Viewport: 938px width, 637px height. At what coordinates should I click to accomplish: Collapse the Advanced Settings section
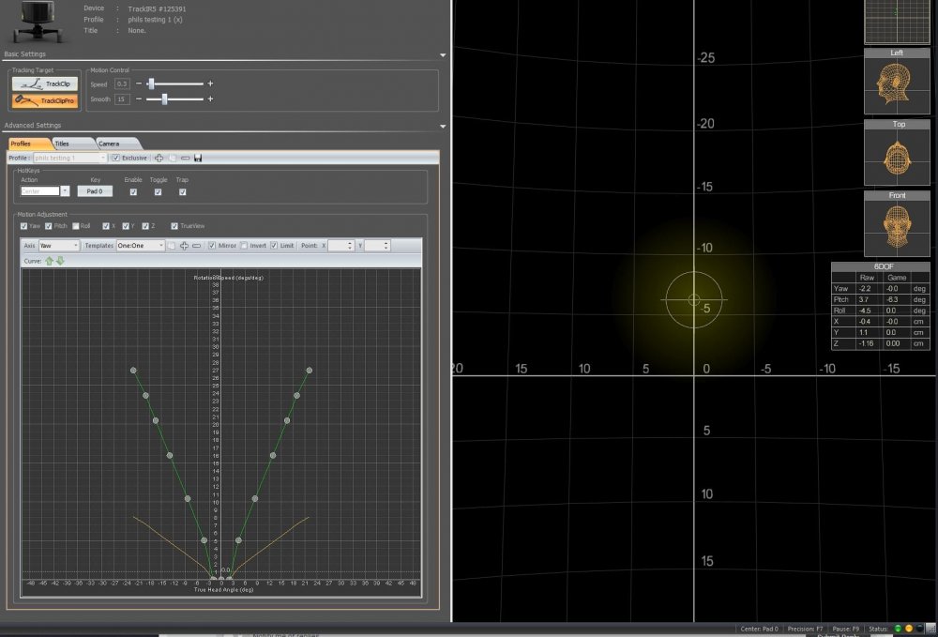(442, 126)
